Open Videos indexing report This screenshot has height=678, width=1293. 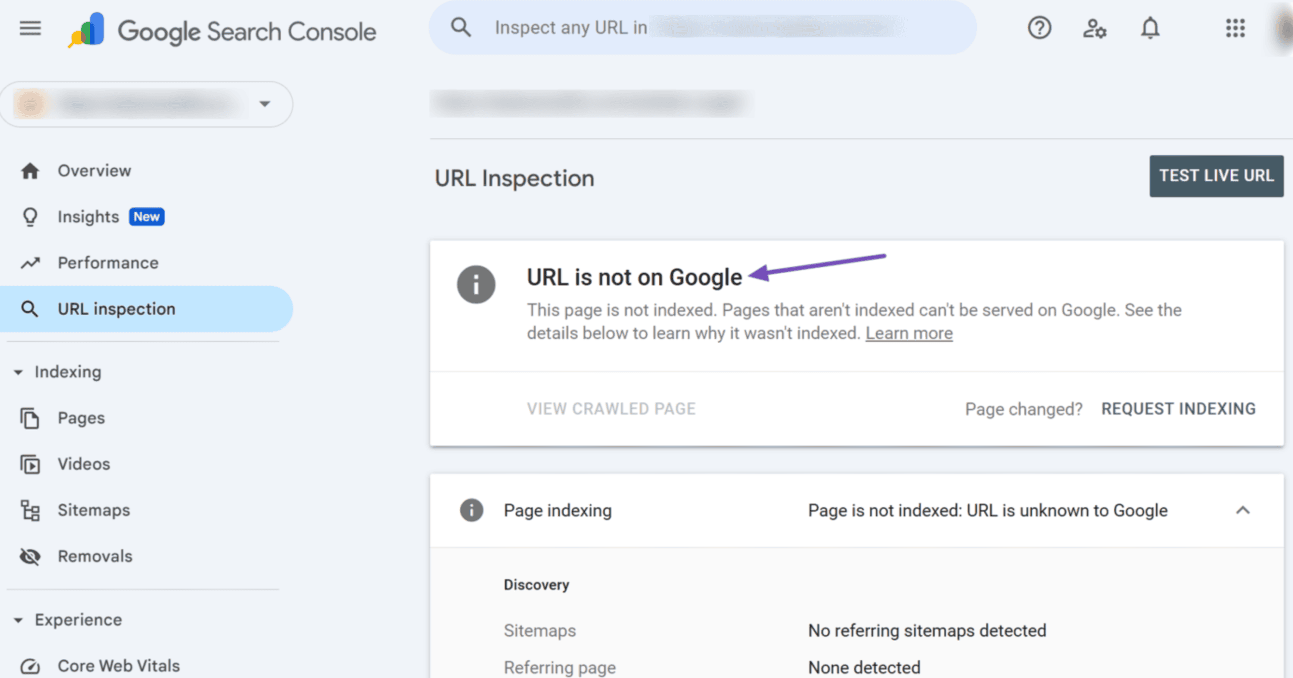pyautogui.click(x=84, y=464)
